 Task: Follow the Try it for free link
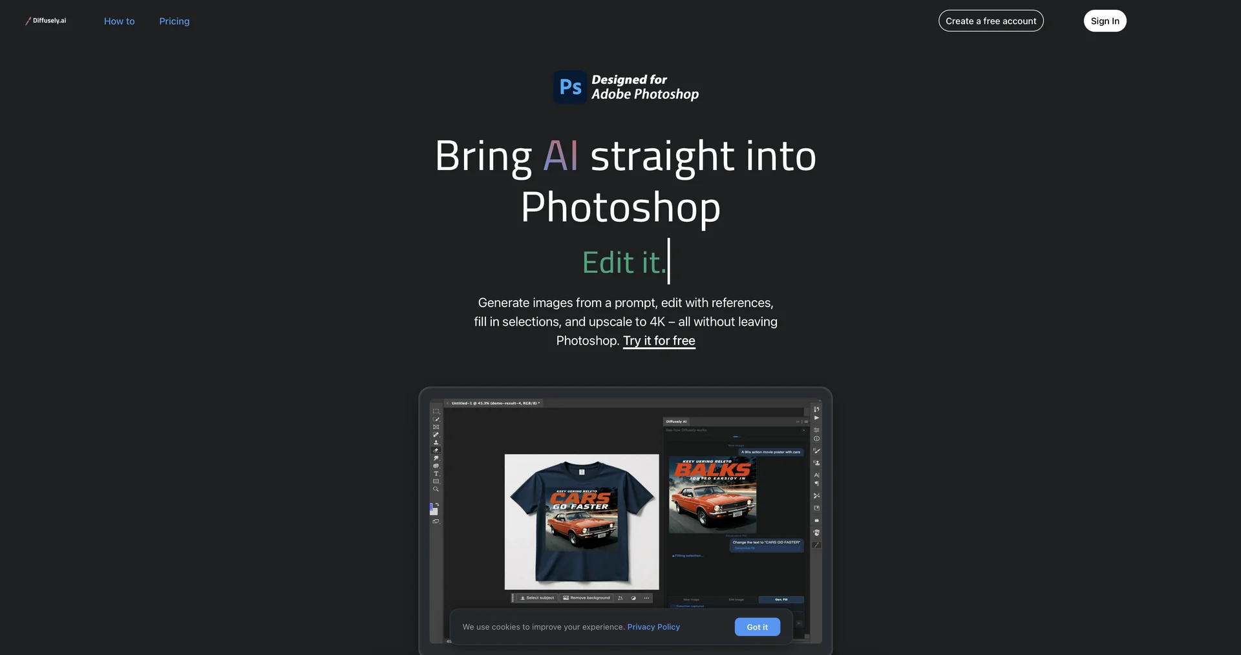pos(659,341)
